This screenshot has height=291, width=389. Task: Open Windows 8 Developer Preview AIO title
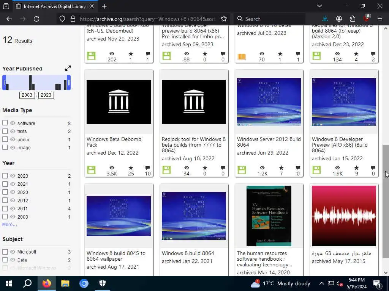pyautogui.click(x=340, y=145)
